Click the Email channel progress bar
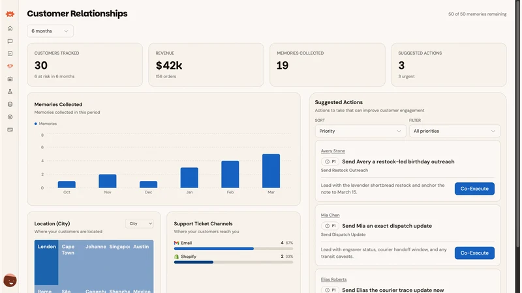Image resolution: width=522 pixels, height=293 pixels. (x=234, y=249)
